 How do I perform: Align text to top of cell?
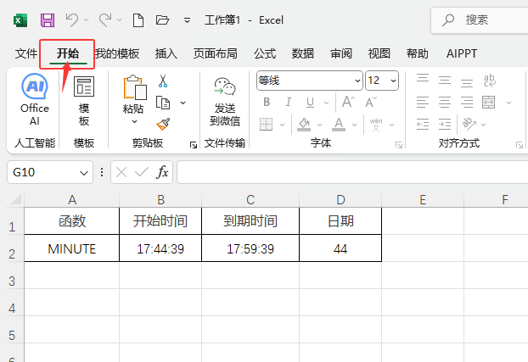pyautogui.click(x=423, y=80)
